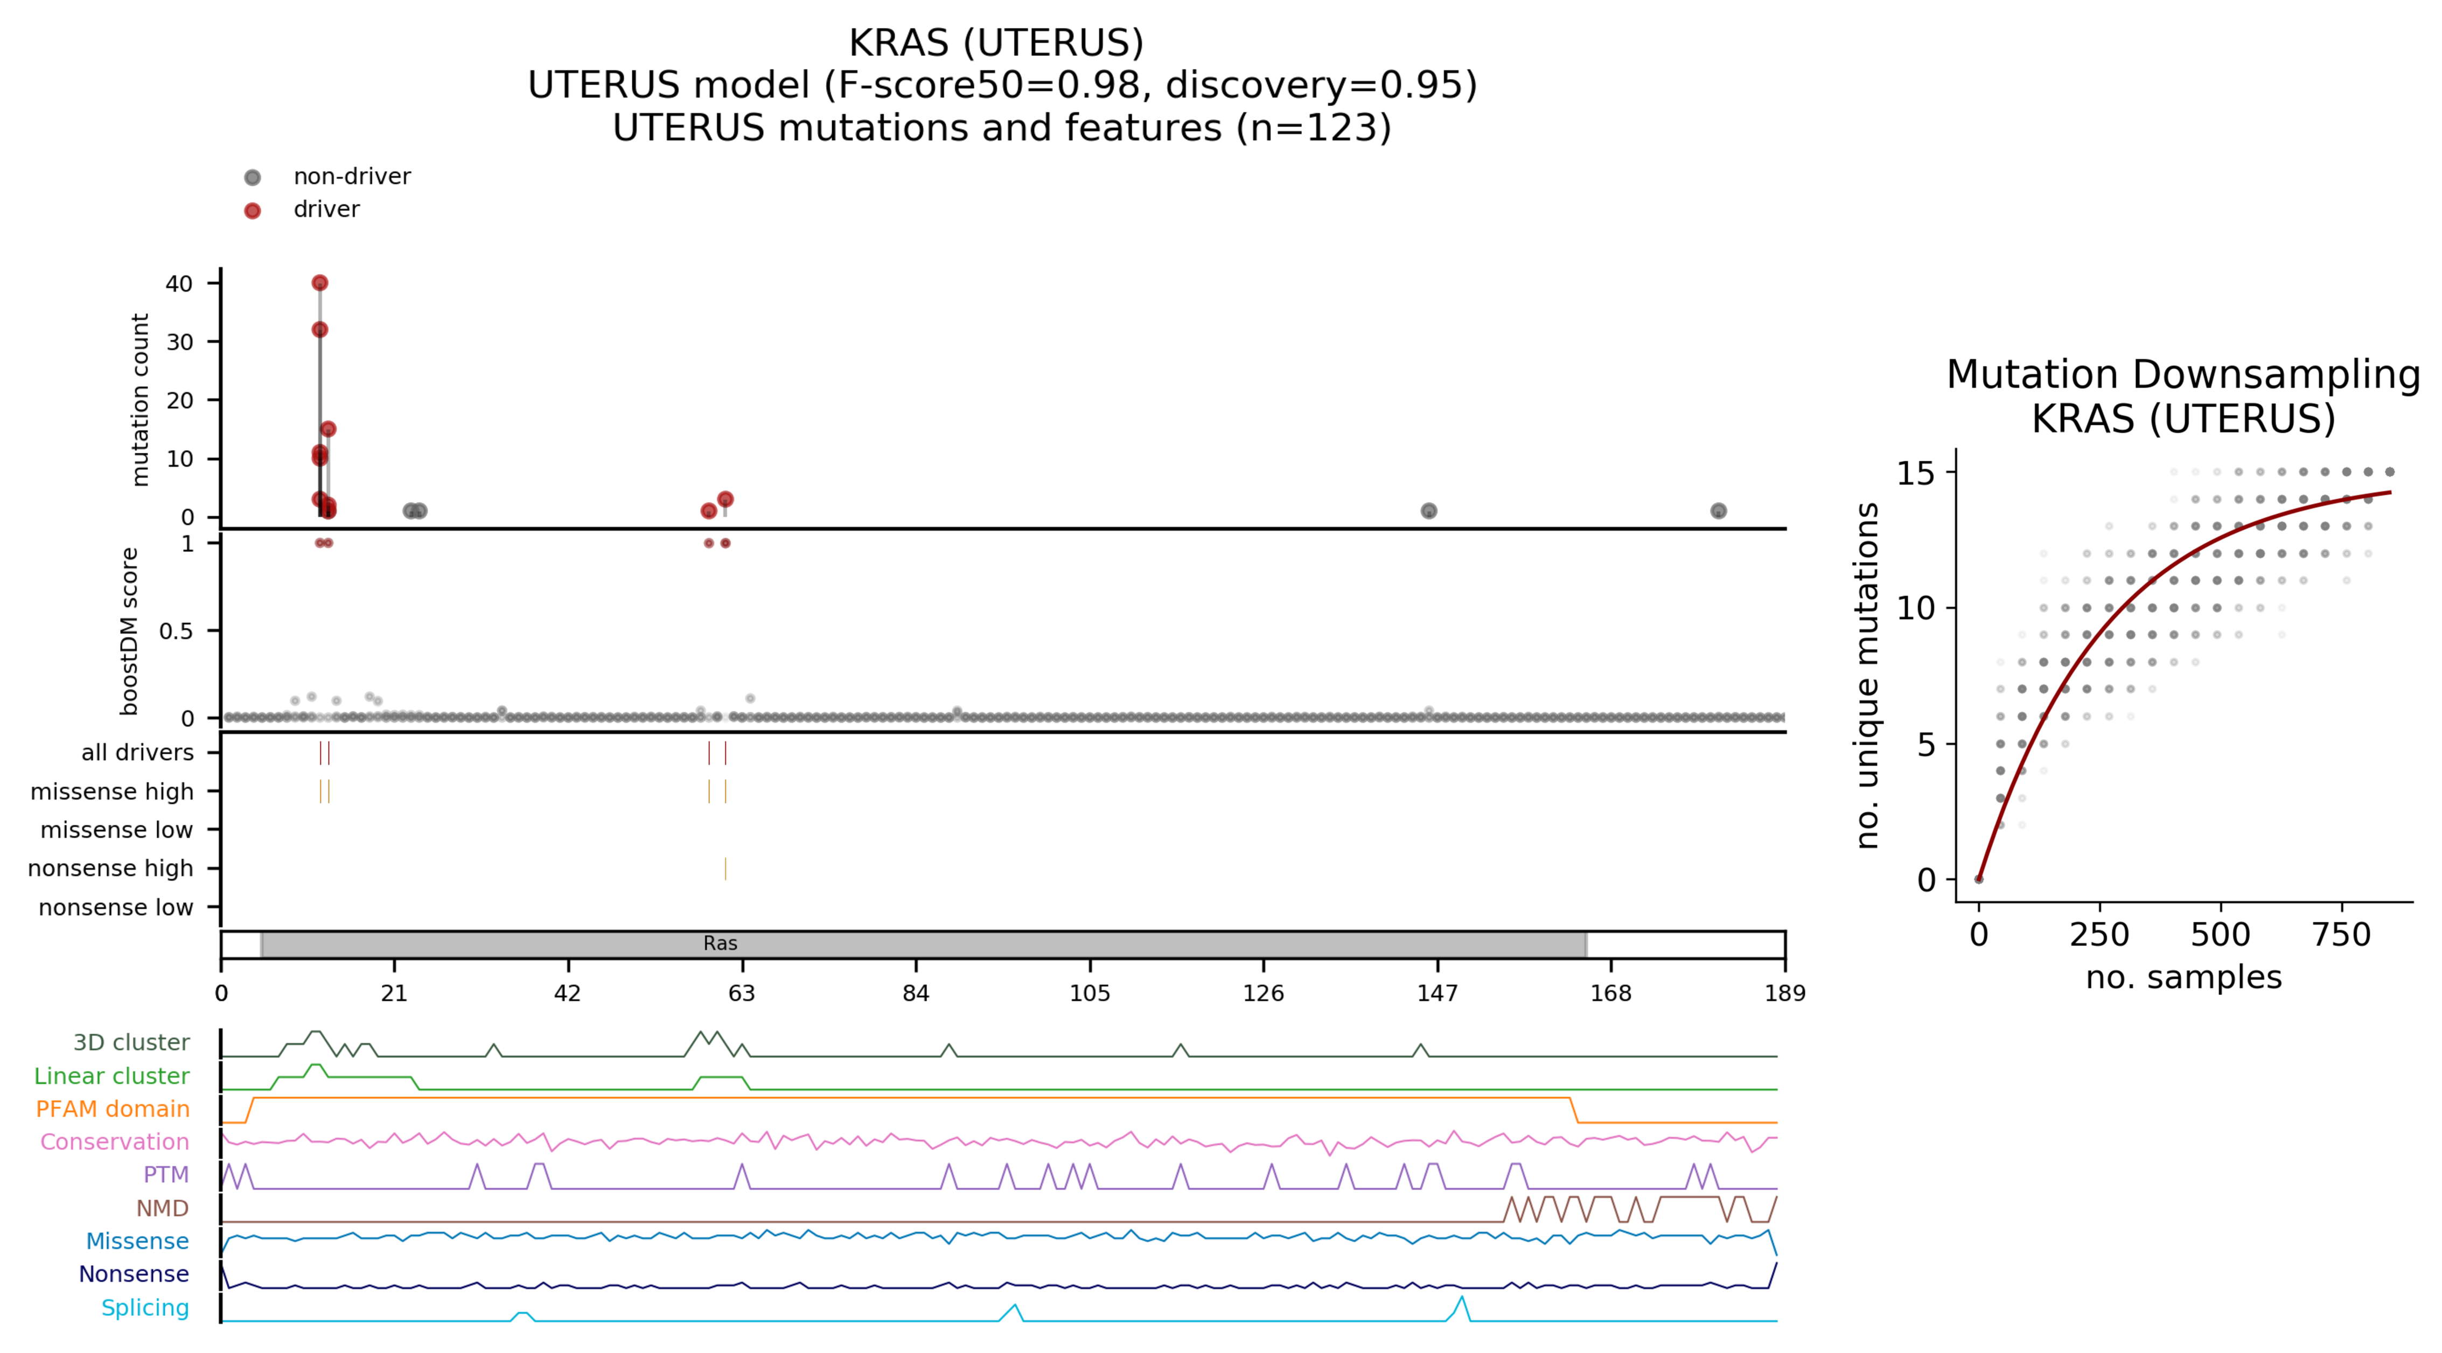This screenshot has width=2442, height=1353.
Task: Click the 'missense high' row label
Action: pos(112,791)
